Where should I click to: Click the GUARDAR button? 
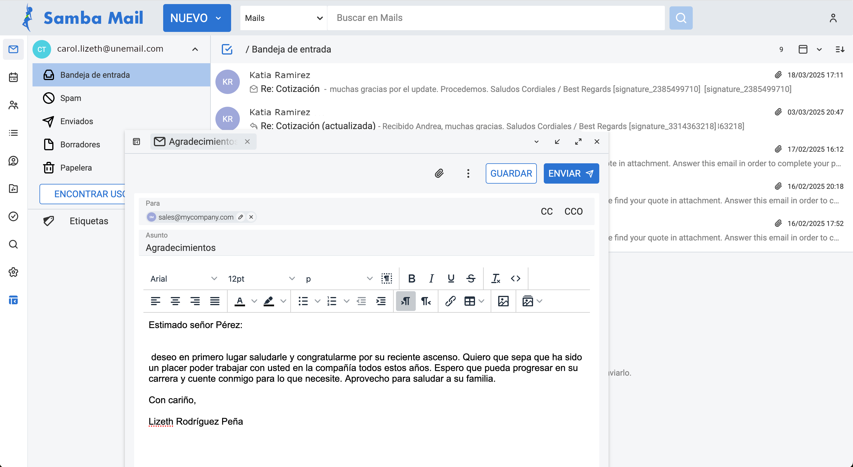[x=511, y=173]
